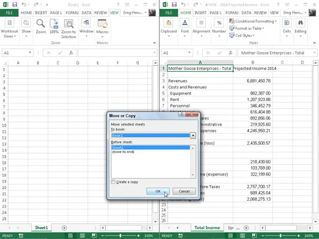Expand the To book dropdown list
The image size is (319, 239).
tap(193, 135)
